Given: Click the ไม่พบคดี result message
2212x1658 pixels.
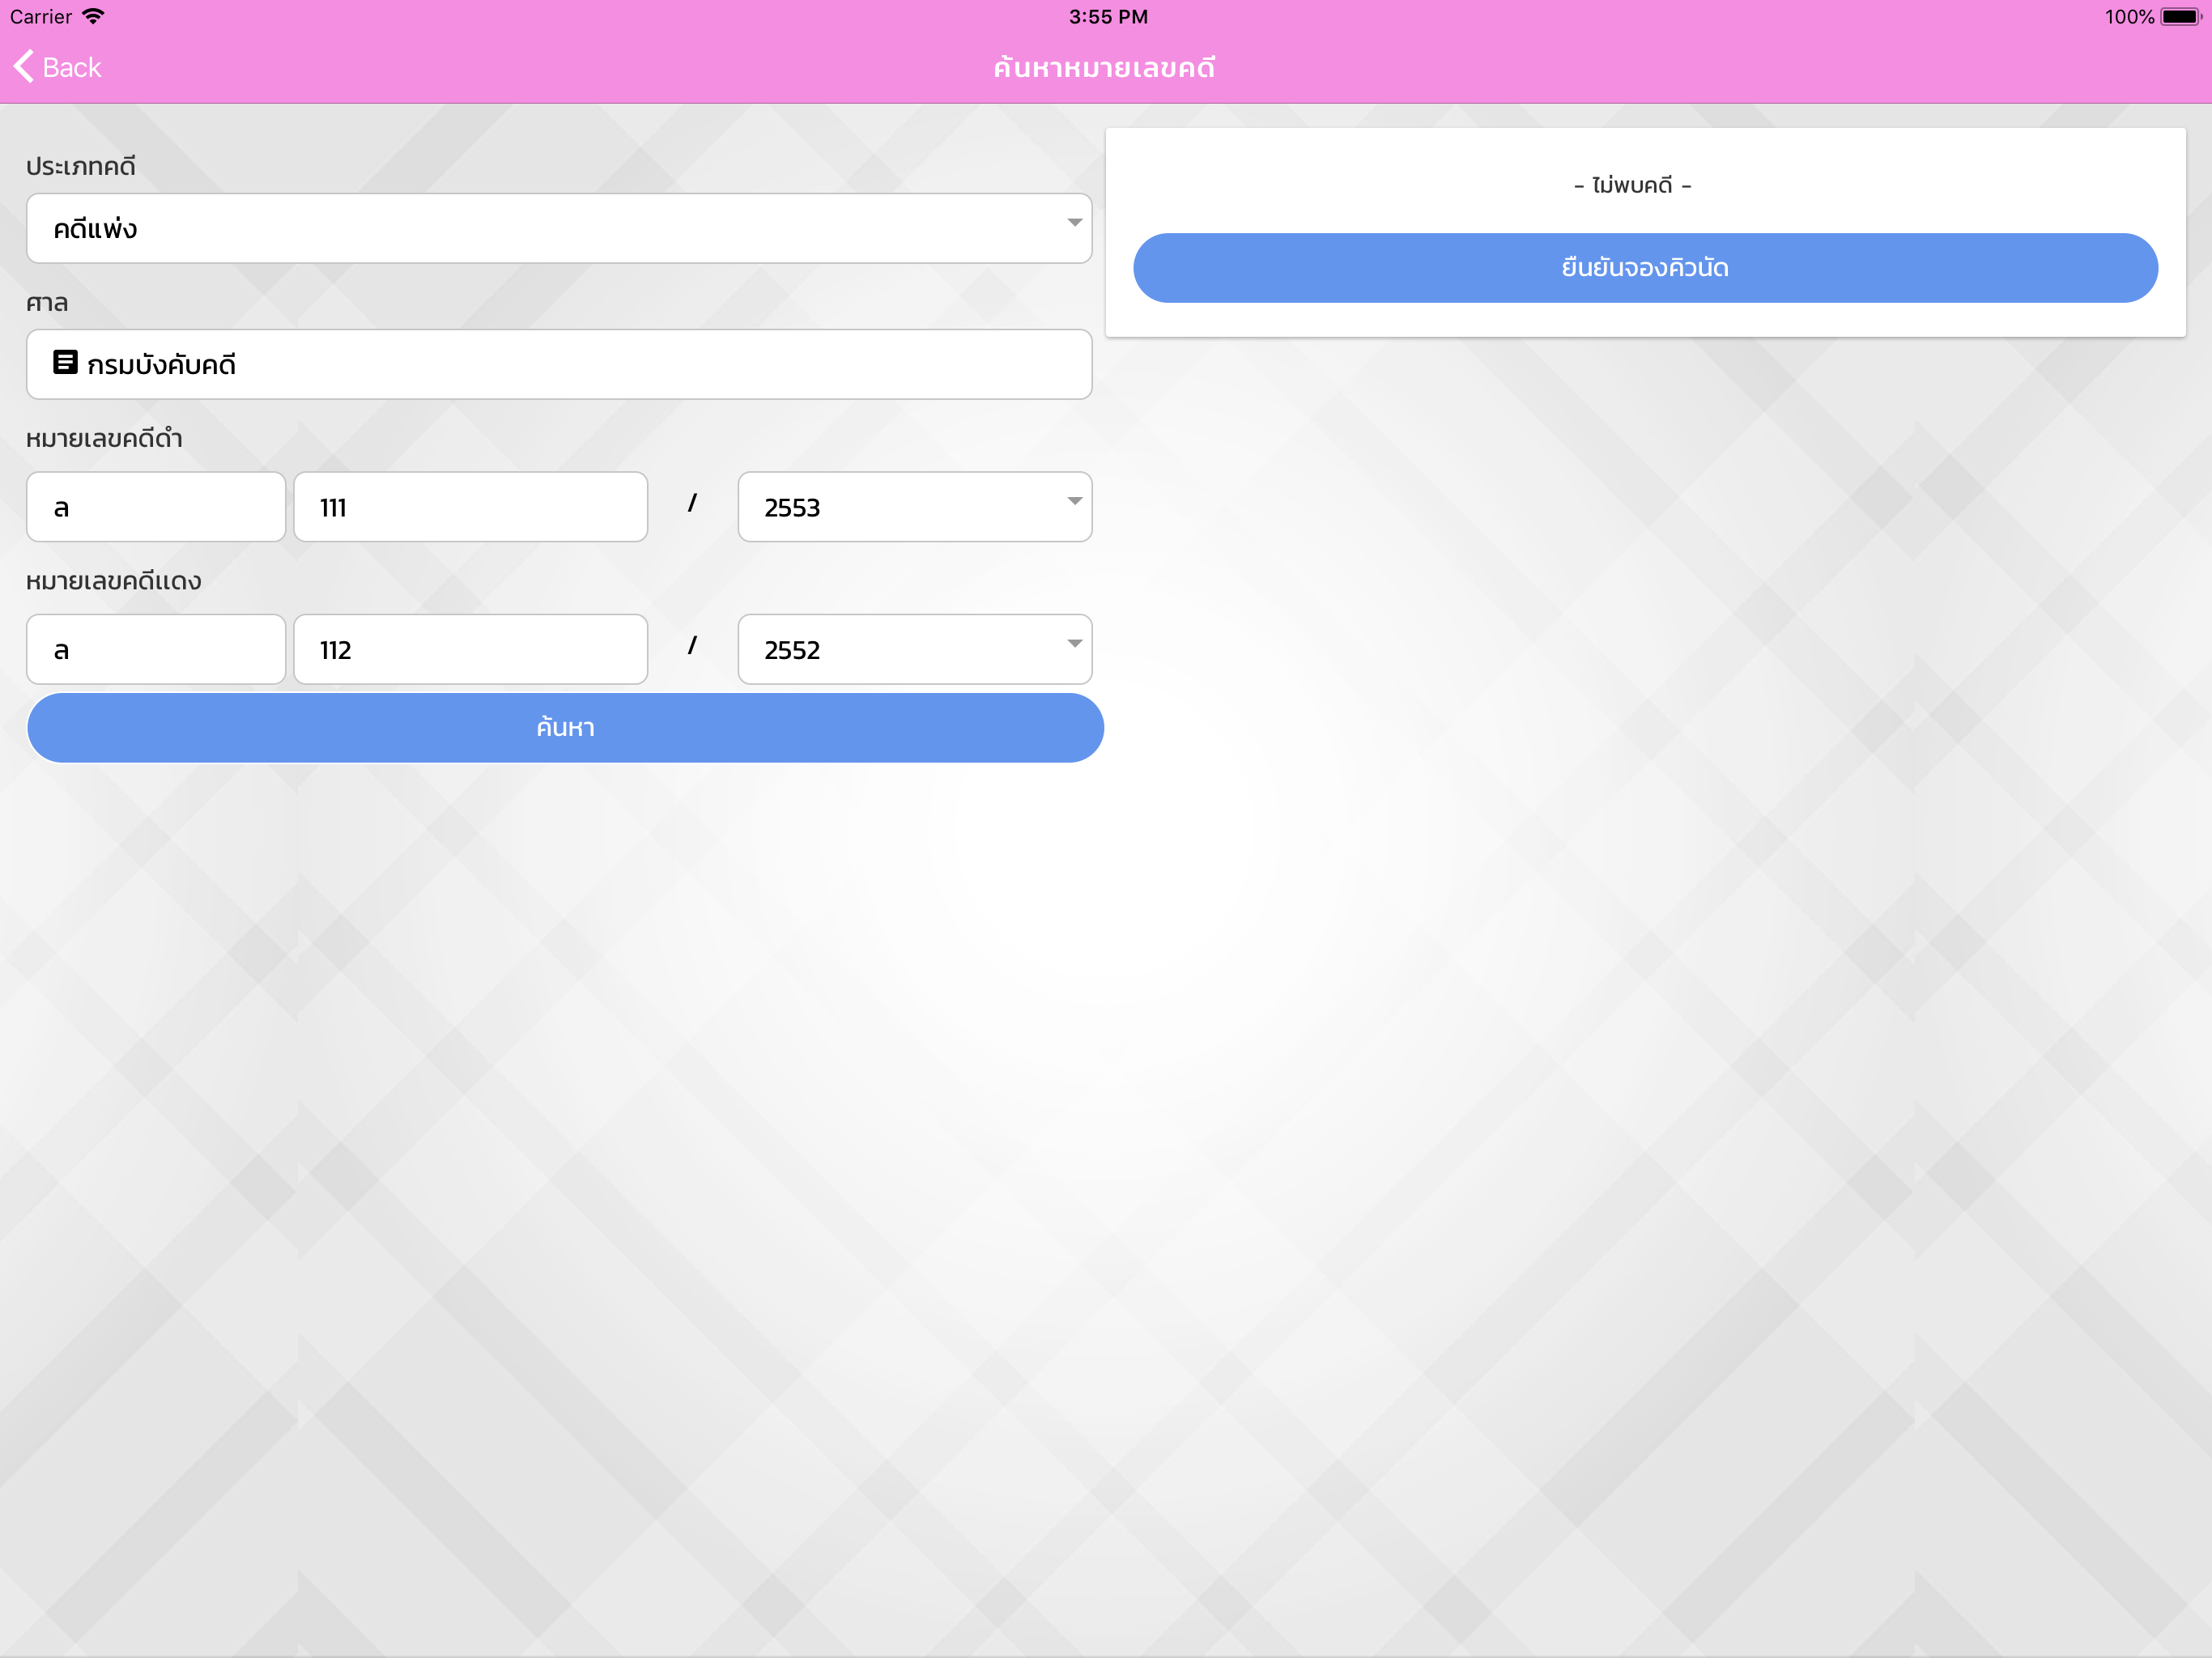Looking at the screenshot, I should click(1633, 185).
